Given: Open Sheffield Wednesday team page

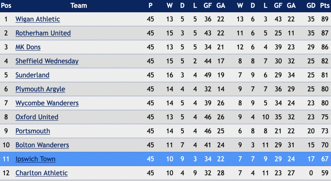Looking at the screenshot, I should (47, 61).
